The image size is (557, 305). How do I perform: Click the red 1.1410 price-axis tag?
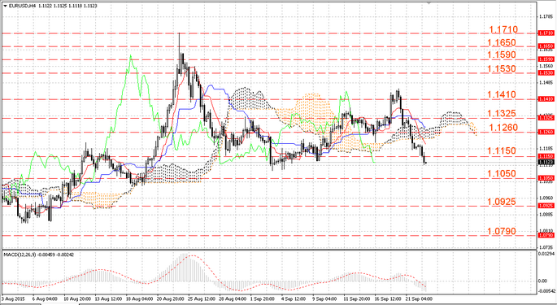click(x=546, y=99)
